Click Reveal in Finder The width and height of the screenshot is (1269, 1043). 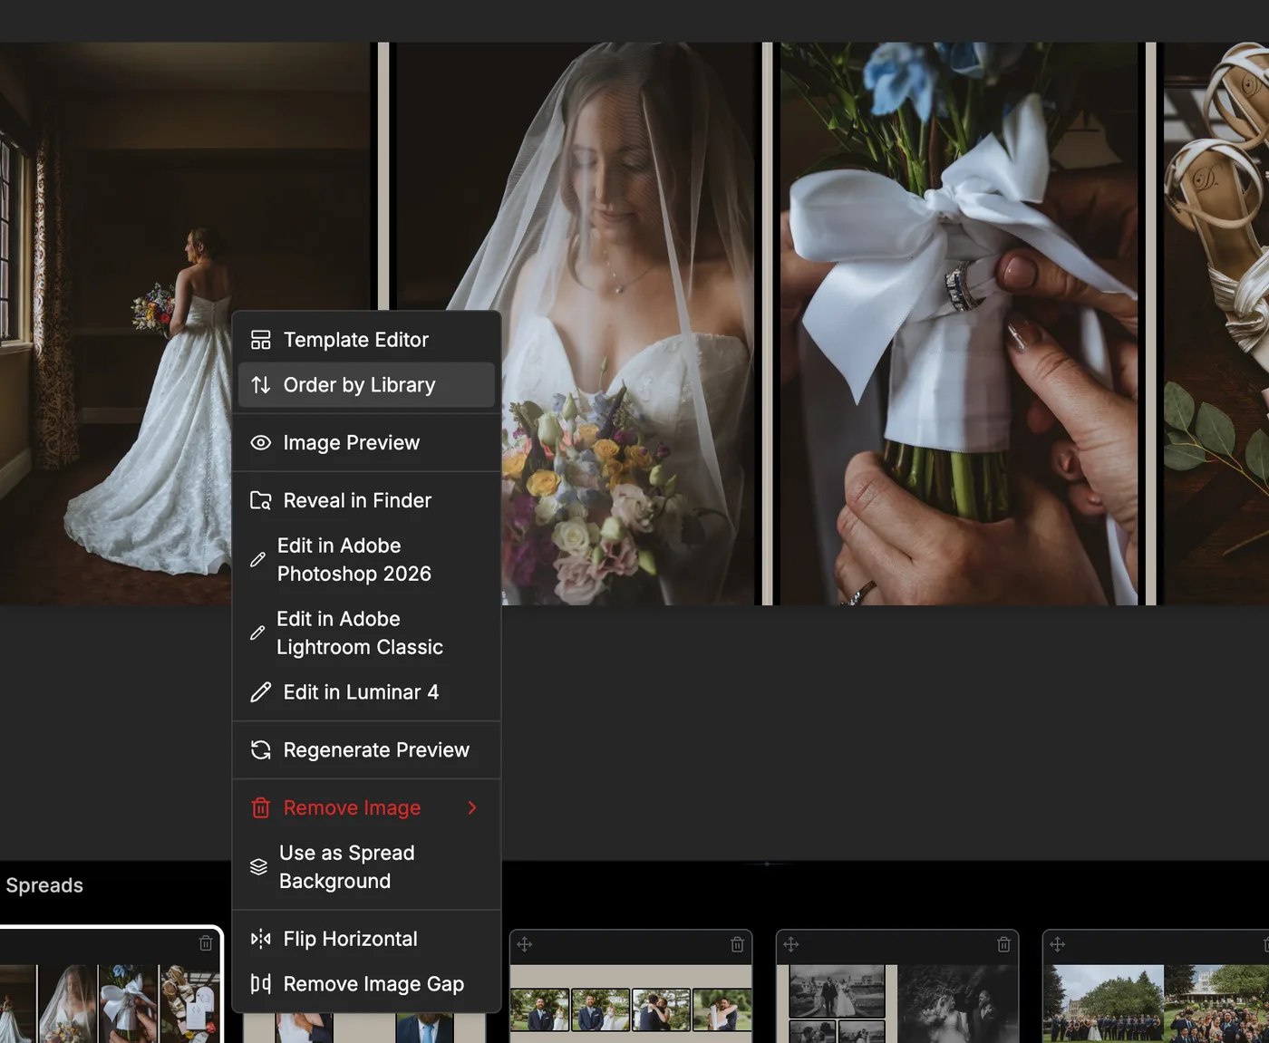coord(366,500)
